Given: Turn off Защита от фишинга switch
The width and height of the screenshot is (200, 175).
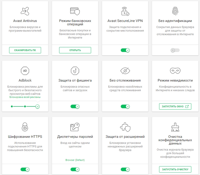Looking at the screenshot, I should tap(75, 106).
